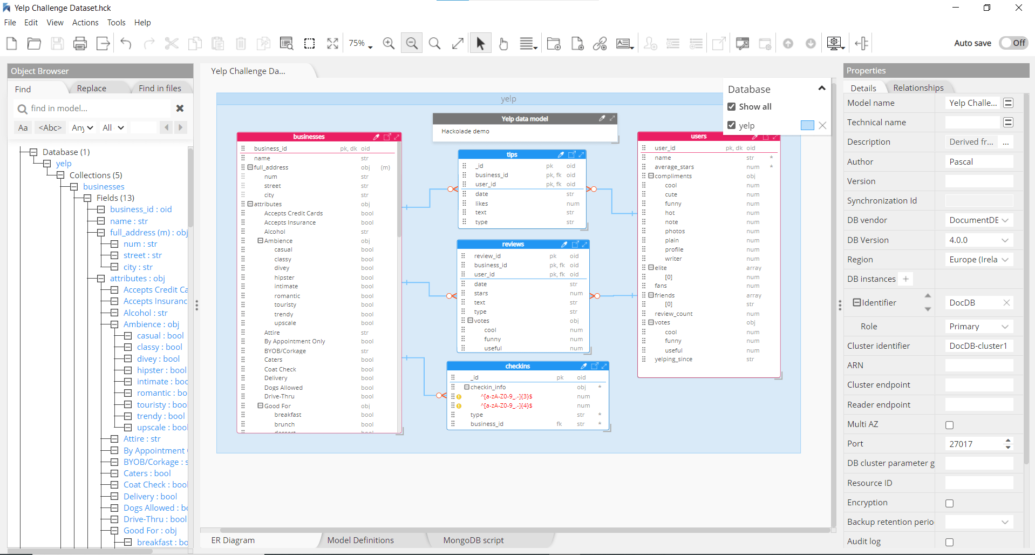The image size is (1035, 555).
Task: Switch to the Model Definitions tab
Action: pyautogui.click(x=360, y=540)
